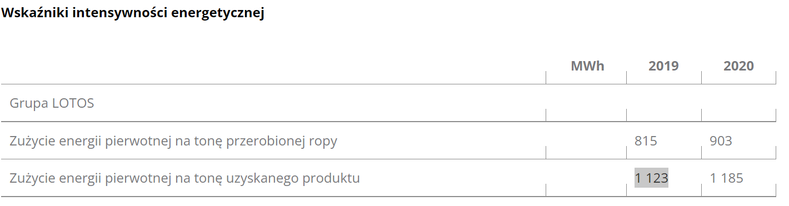Viewport: 789px width, 206px height.
Task: Click the 2020 column header
Action: (738, 66)
